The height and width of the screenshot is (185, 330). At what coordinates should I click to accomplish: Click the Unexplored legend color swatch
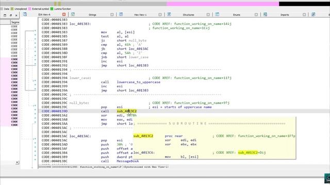(x=12, y=9)
